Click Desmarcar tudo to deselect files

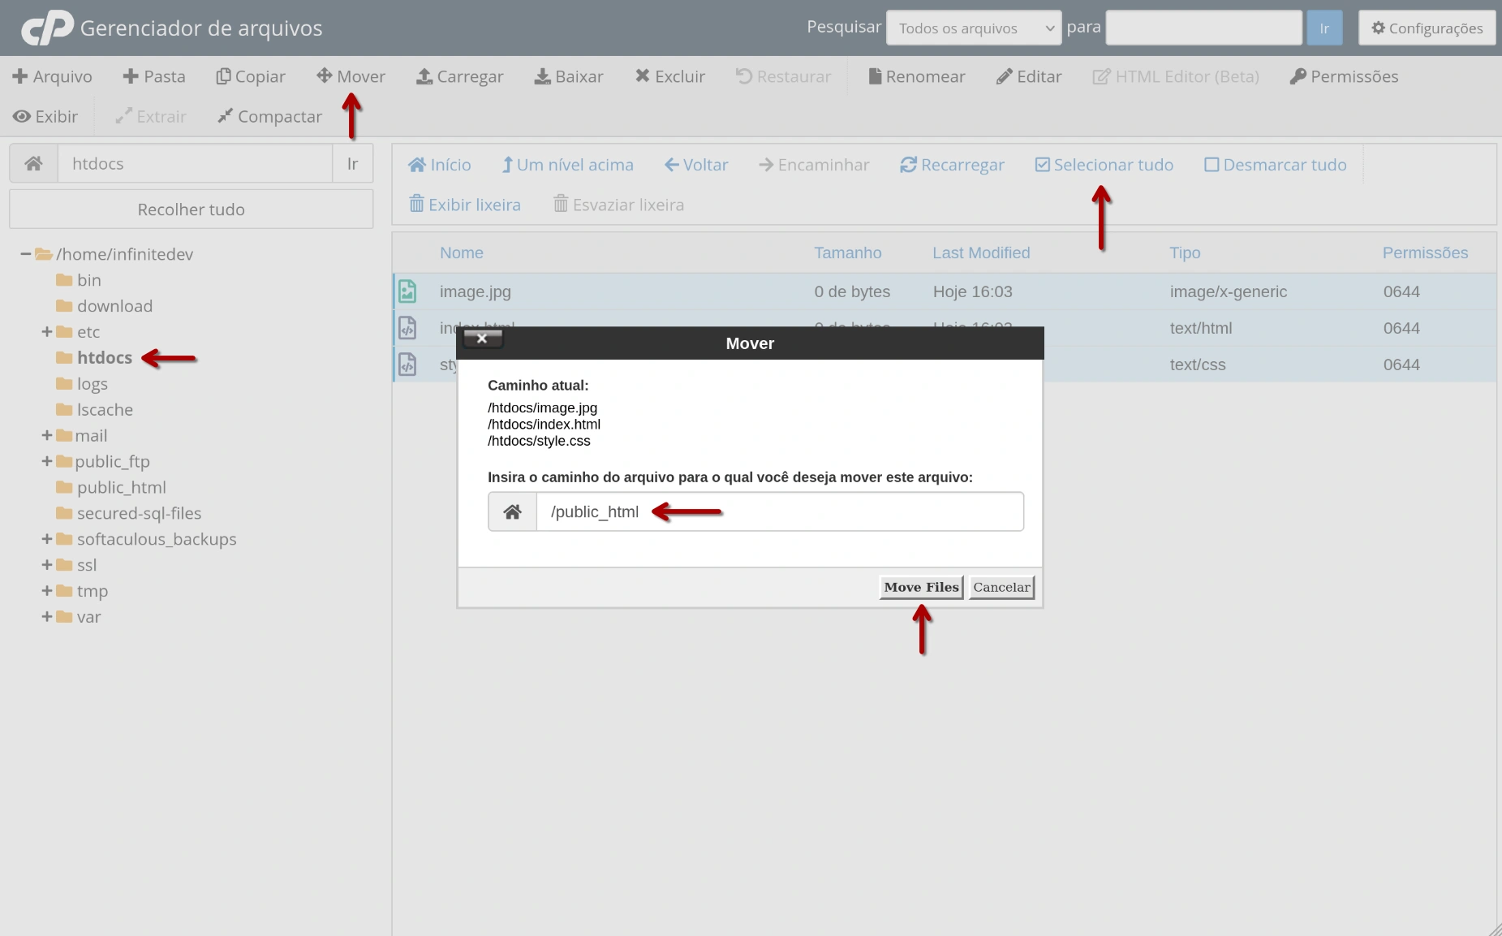(1275, 164)
